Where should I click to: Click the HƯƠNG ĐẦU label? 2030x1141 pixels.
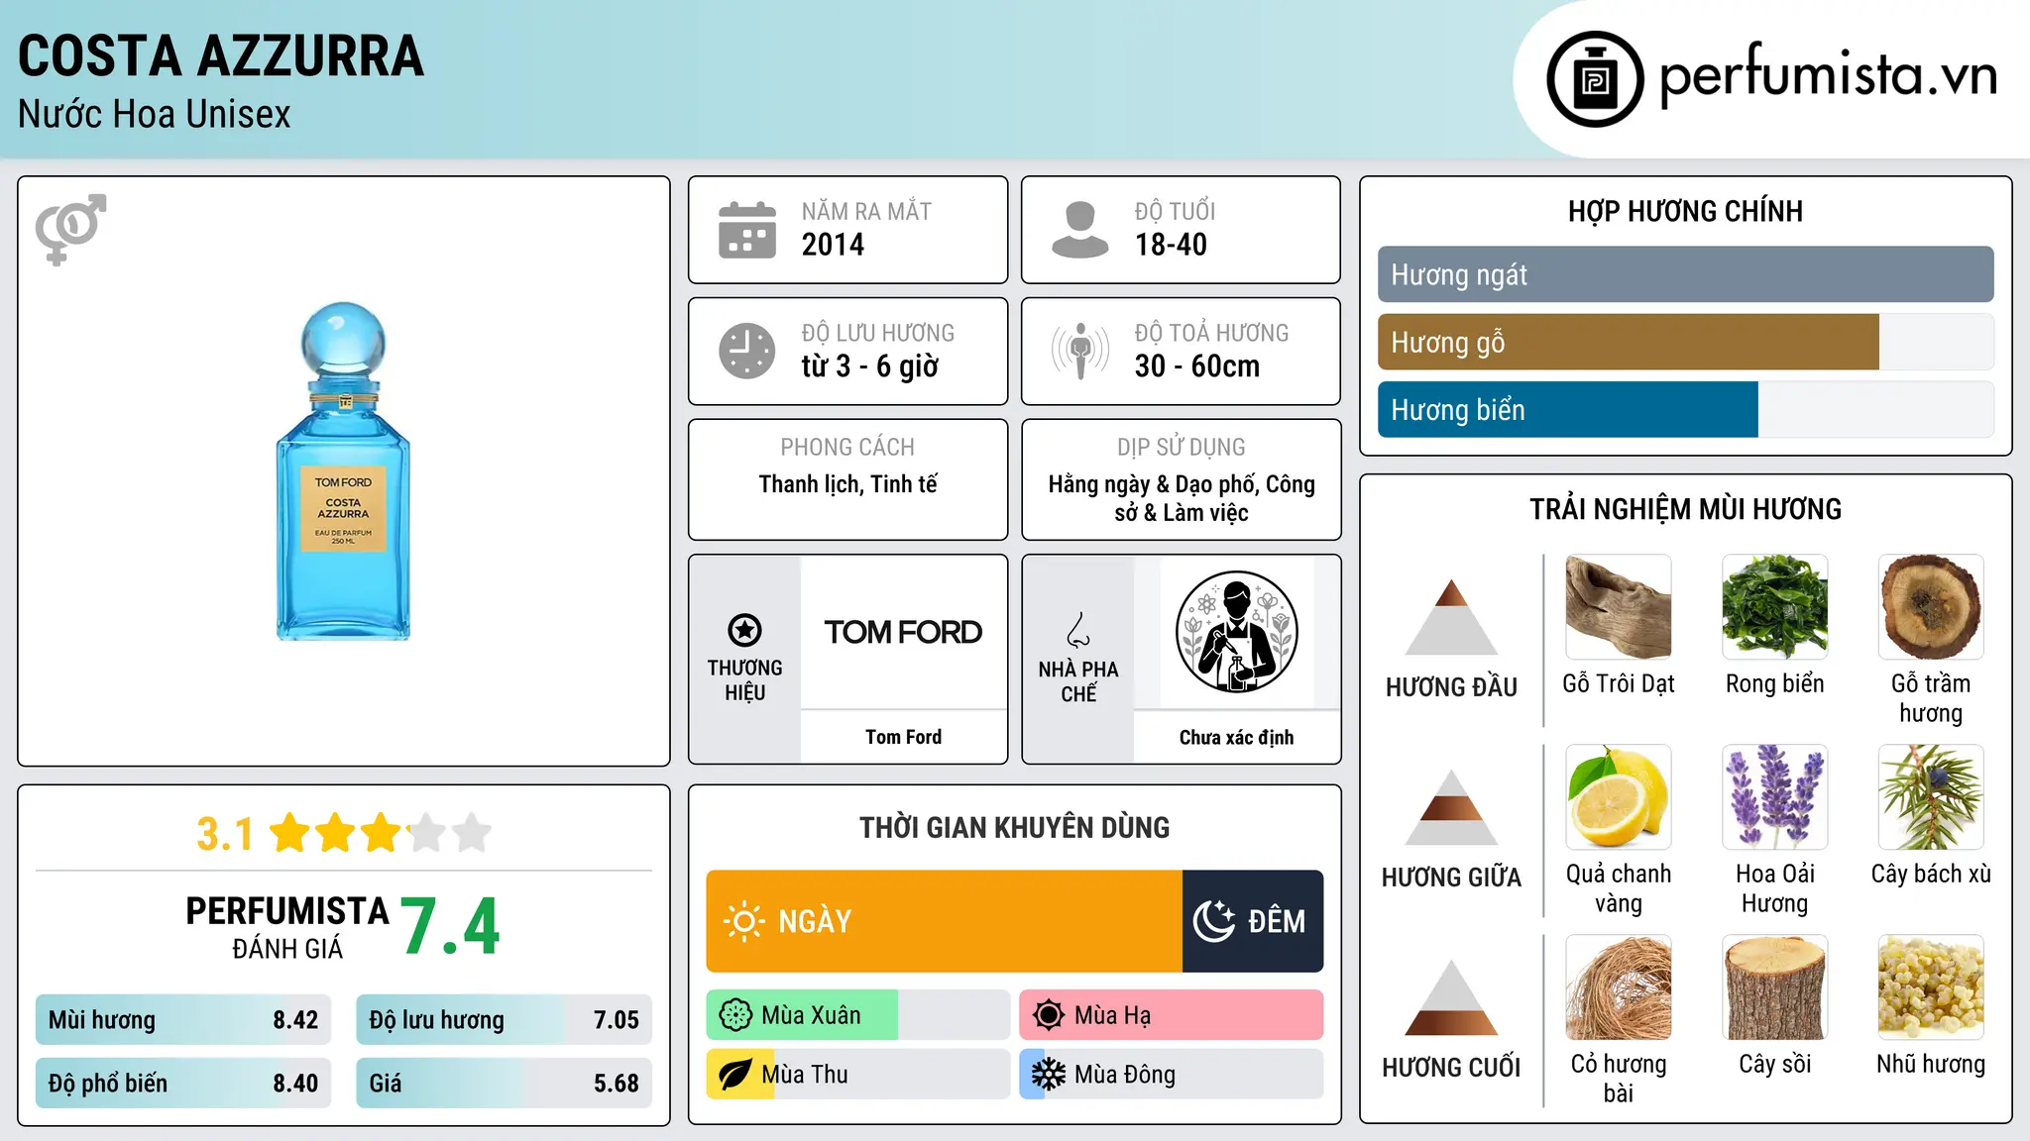[x=1451, y=687]
